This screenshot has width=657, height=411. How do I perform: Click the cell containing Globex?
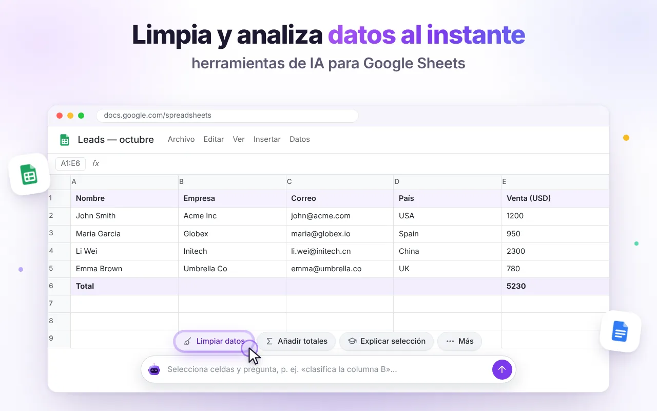coord(233,234)
